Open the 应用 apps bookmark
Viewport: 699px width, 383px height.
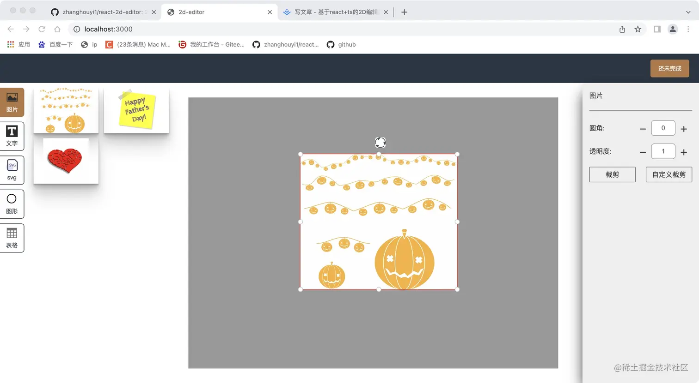point(18,44)
